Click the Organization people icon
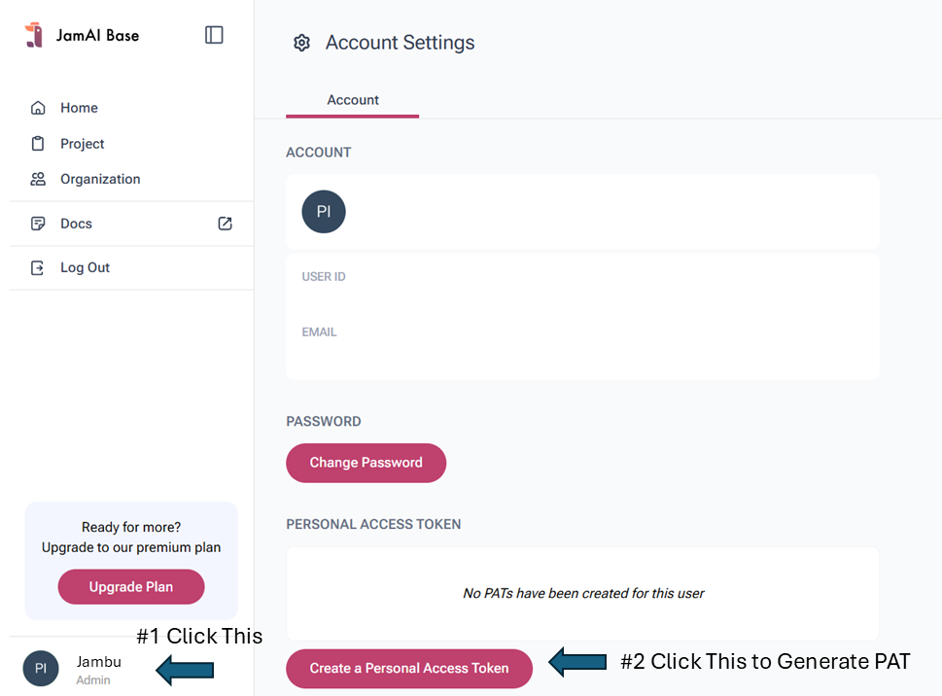942x696 pixels. pyautogui.click(x=38, y=179)
